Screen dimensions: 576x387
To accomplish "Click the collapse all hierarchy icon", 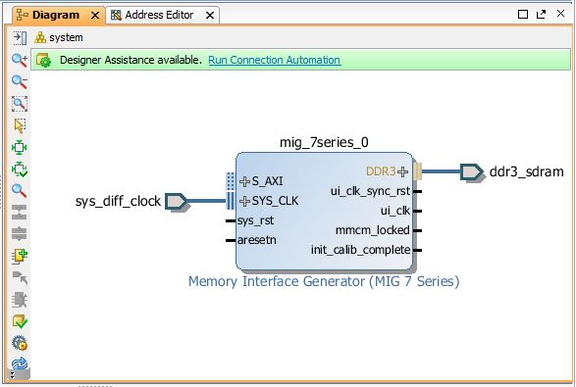I will coord(19,212).
